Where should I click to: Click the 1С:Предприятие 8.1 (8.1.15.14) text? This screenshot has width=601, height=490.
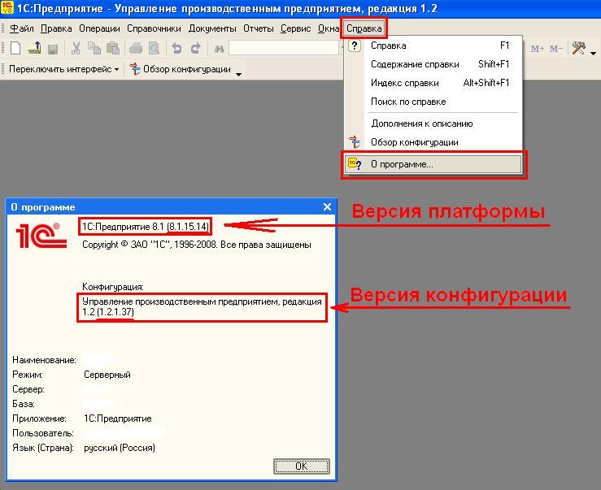coord(146,227)
